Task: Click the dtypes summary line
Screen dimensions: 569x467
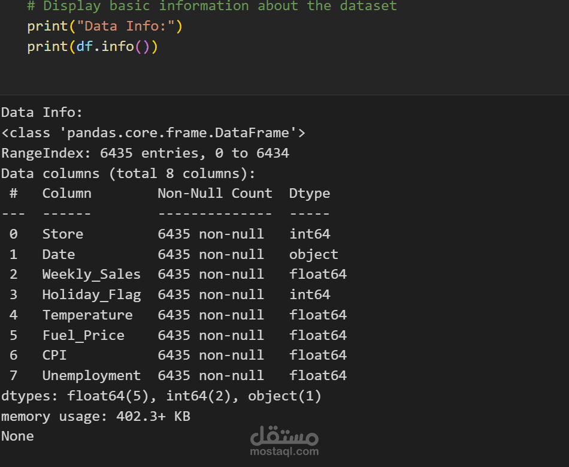Action: (x=161, y=396)
